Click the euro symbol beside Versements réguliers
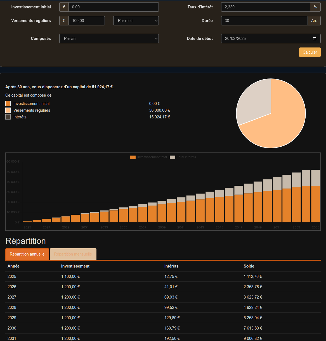This screenshot has width=326, height=341. point(64,21)
